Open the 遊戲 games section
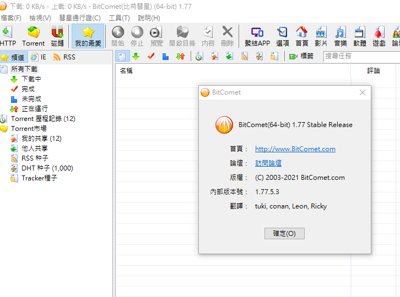The image size is (400, 297). tap(379, 36)
